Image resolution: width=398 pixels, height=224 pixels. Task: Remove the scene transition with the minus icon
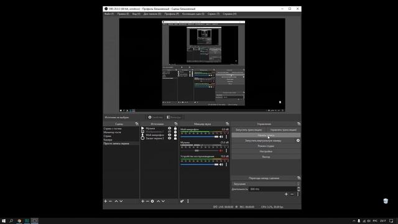click(x=292, y=194)
